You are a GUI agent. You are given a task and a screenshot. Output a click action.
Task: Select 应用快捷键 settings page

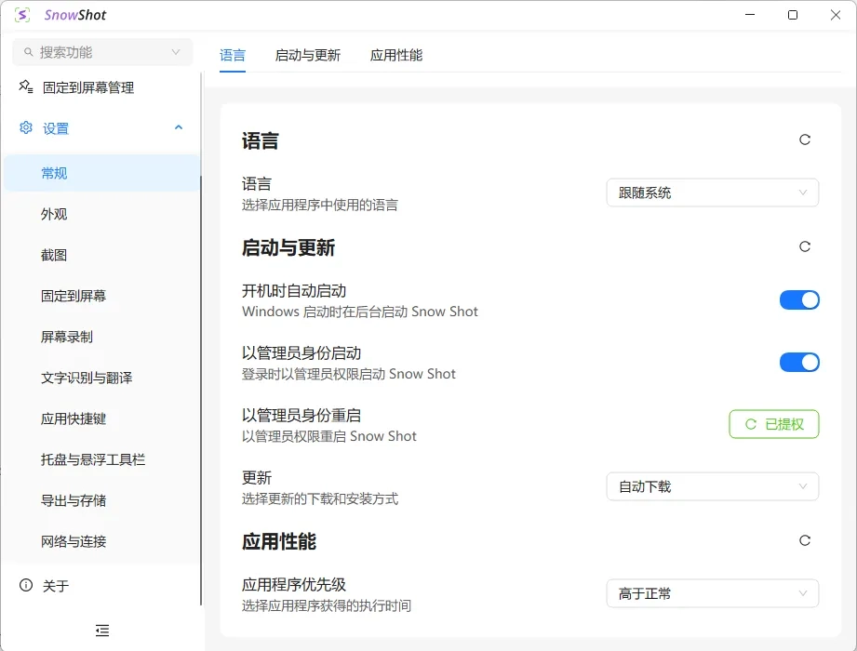point(101,418)
